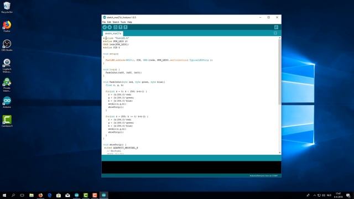Open the Microsoft Store taskbar icon
Viewport: 354px width, 199px height.
pos(59,195)
